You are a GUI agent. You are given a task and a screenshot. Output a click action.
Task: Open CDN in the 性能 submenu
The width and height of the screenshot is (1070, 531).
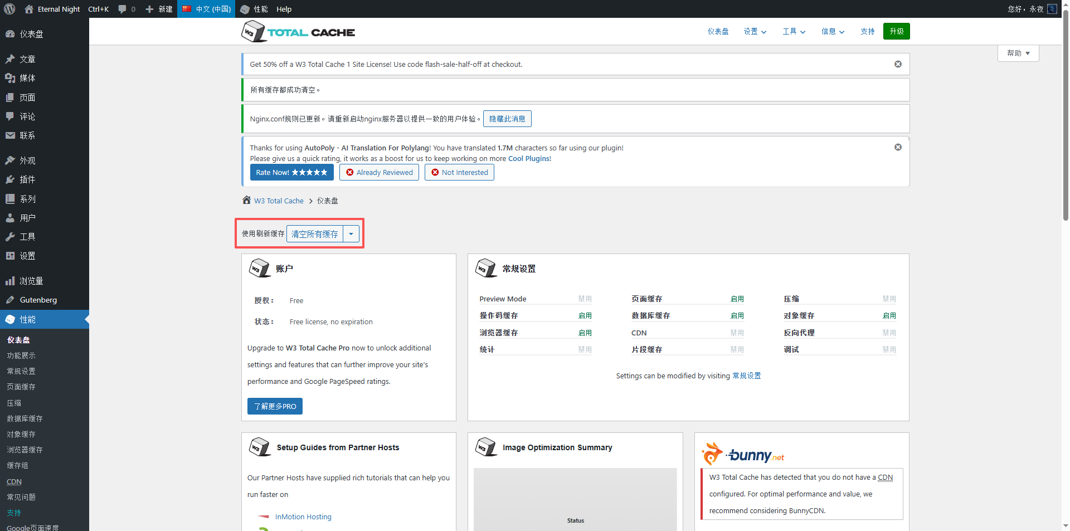click(x=14, y=481)
